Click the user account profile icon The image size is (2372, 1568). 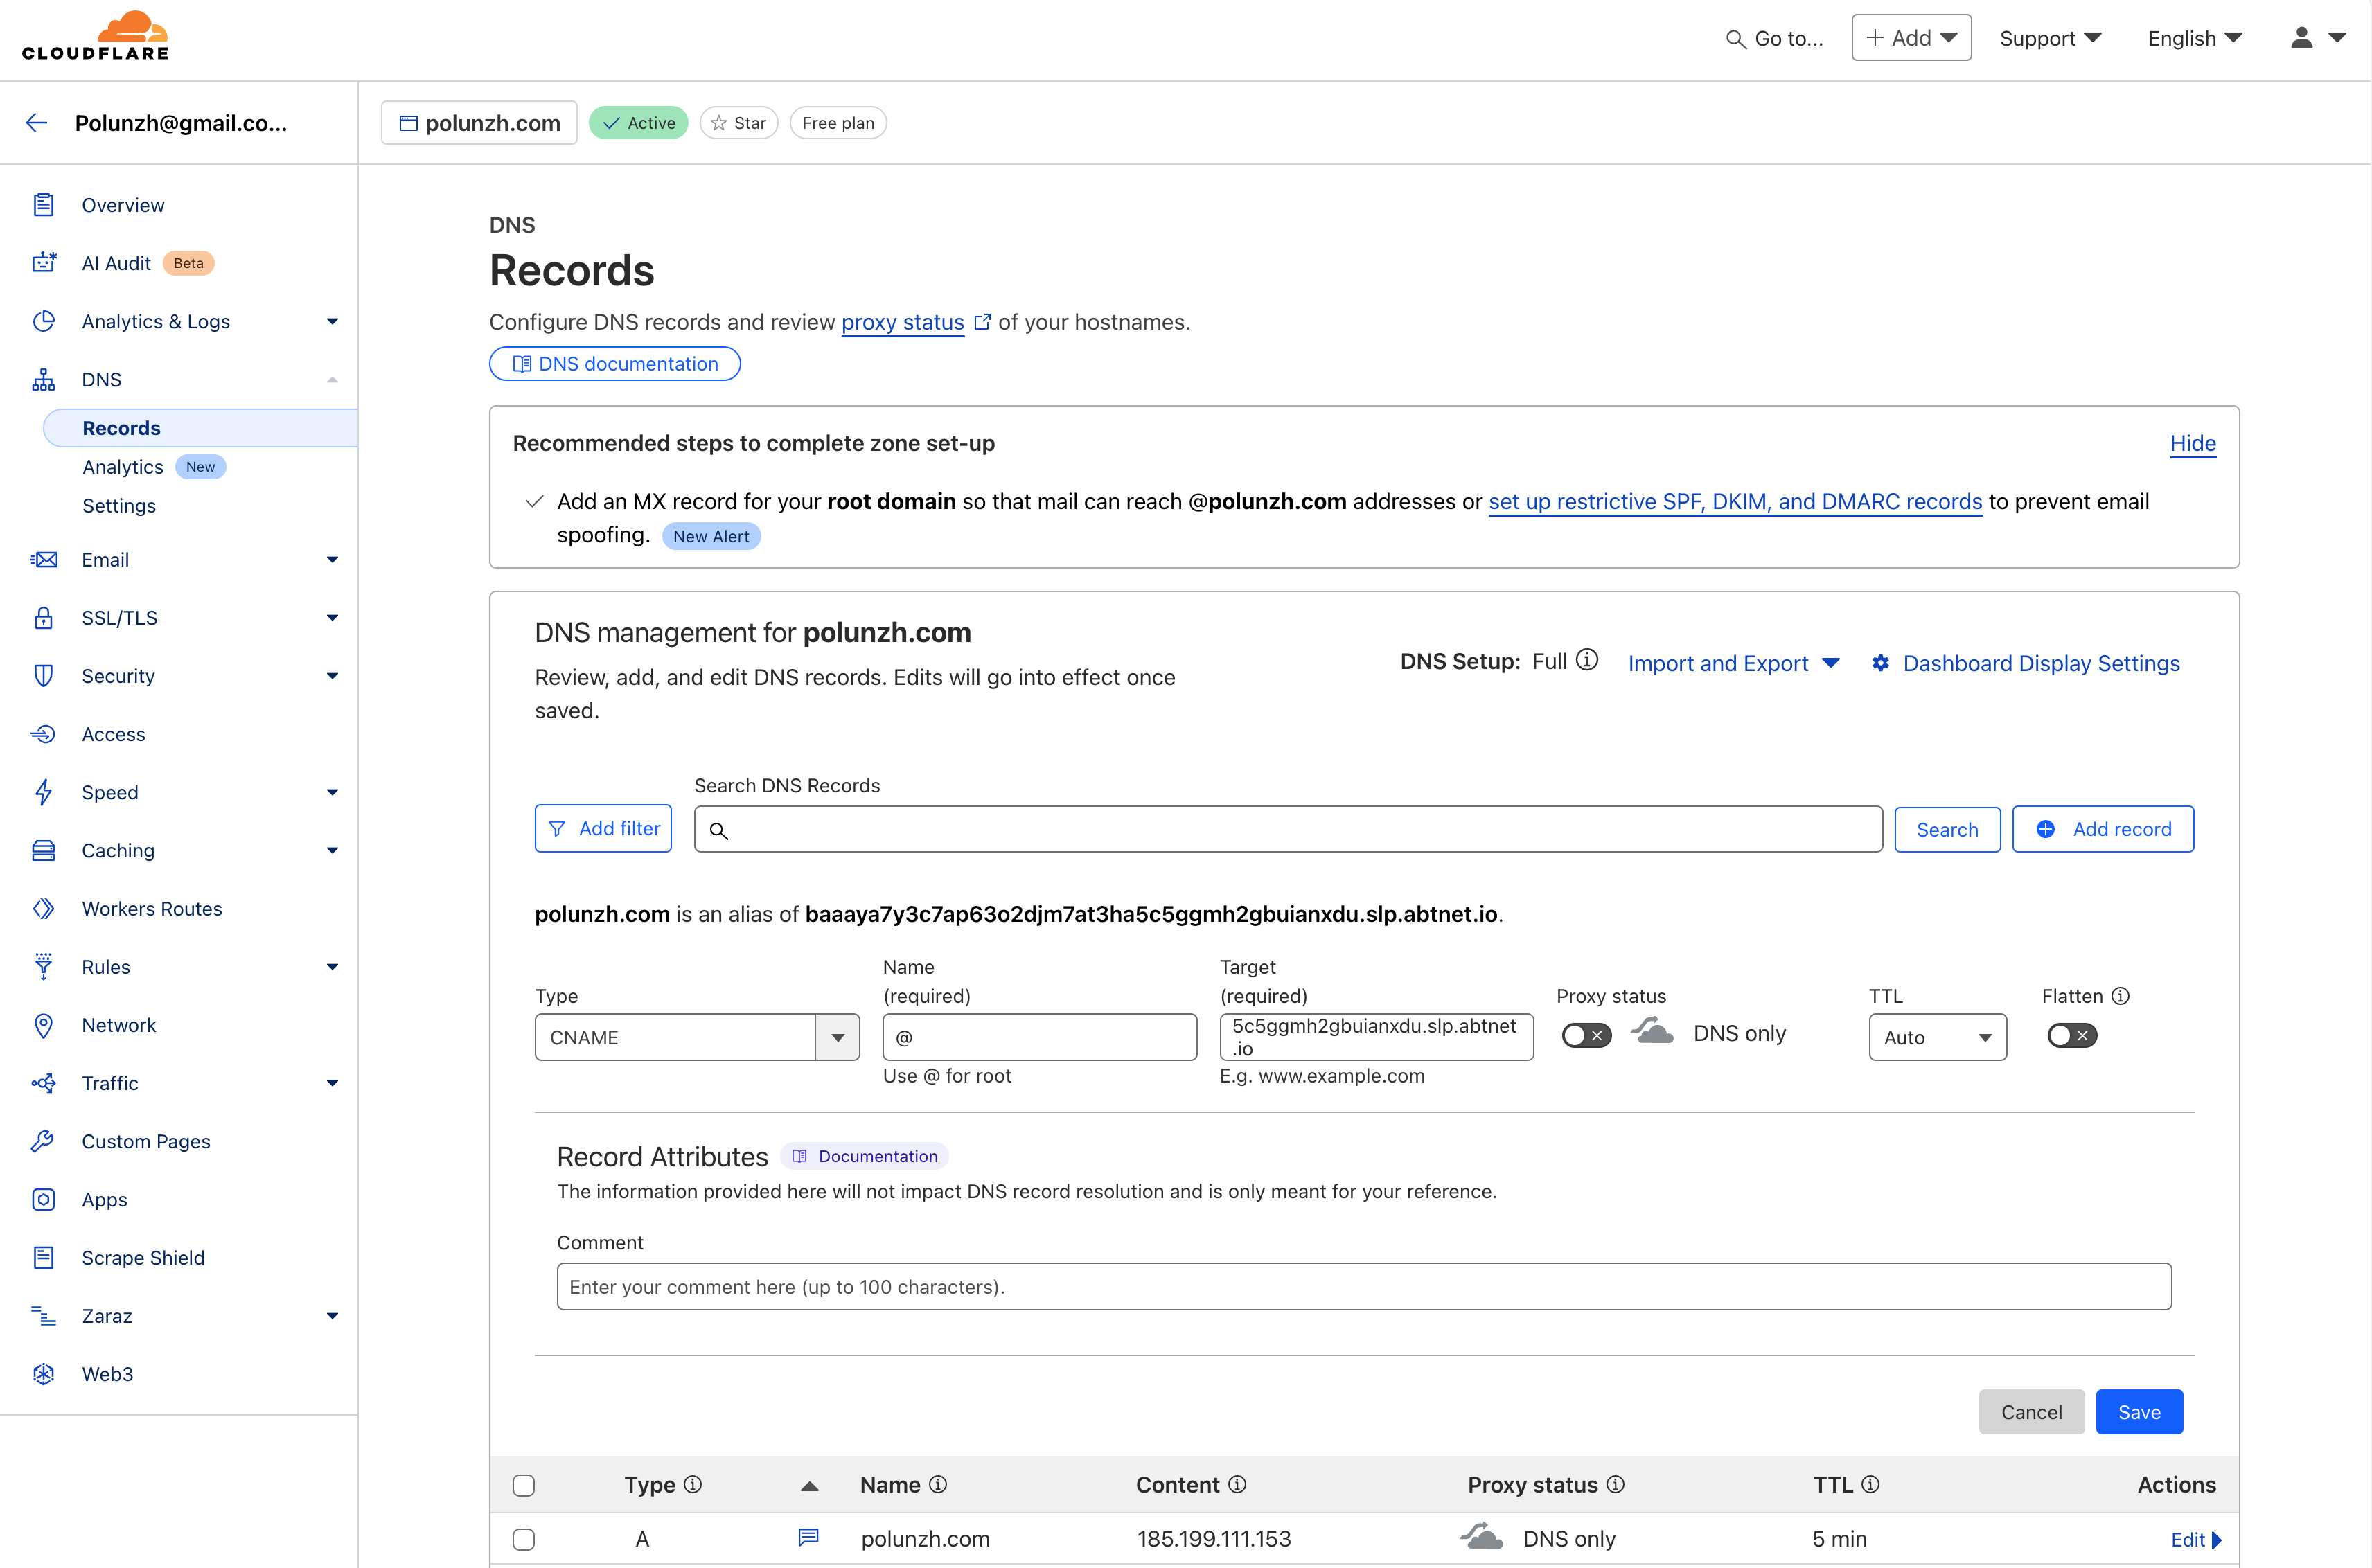click(x=2302, y=38)
